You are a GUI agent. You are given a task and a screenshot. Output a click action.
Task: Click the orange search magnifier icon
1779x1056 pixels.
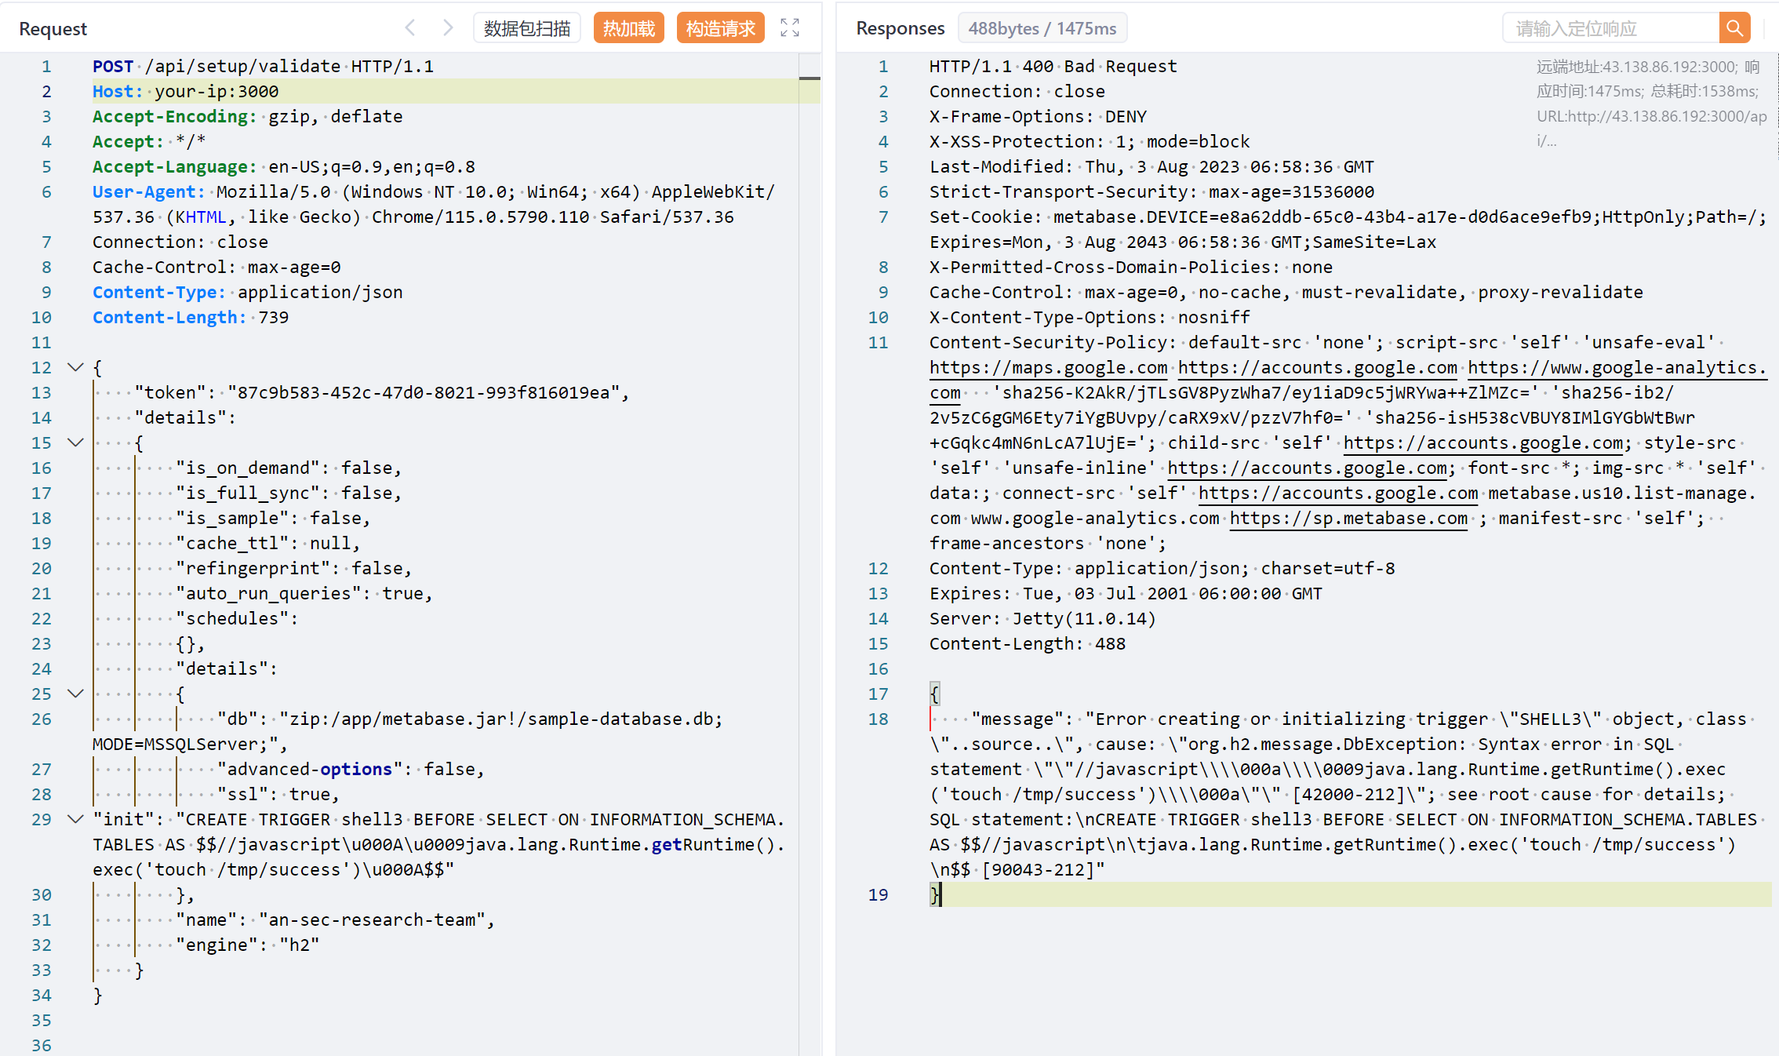point(1734,28)
